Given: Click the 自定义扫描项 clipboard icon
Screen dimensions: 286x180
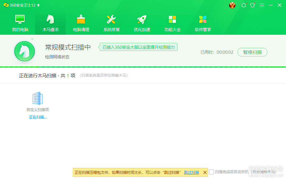Looking at the screenshot, I should click(x=38, y=98).
